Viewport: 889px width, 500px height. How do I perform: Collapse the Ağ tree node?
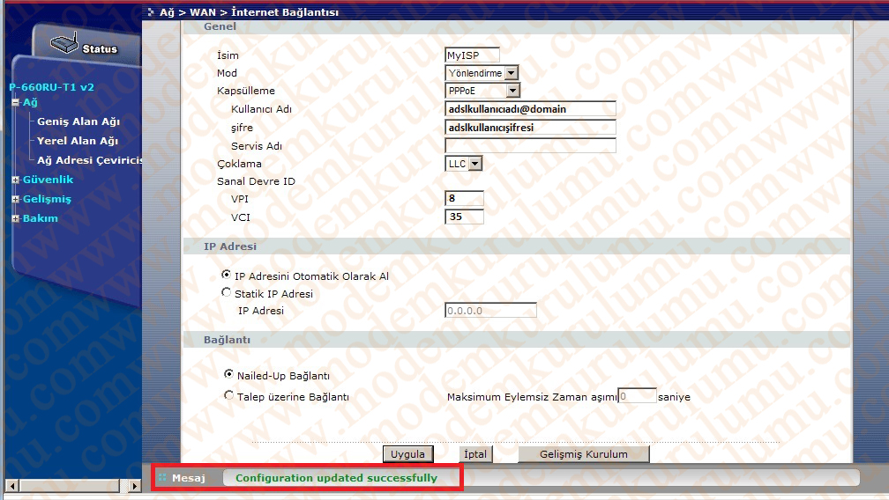[x=16, y=102]
